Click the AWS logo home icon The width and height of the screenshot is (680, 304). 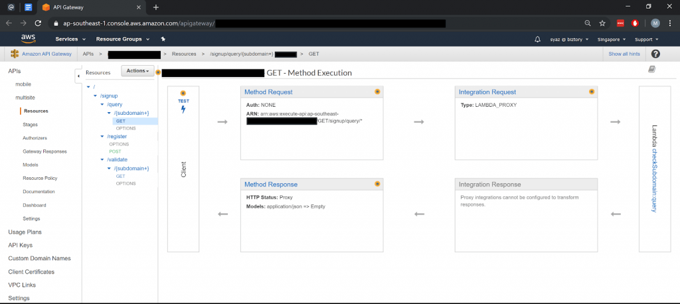click(x=28, y=38)
